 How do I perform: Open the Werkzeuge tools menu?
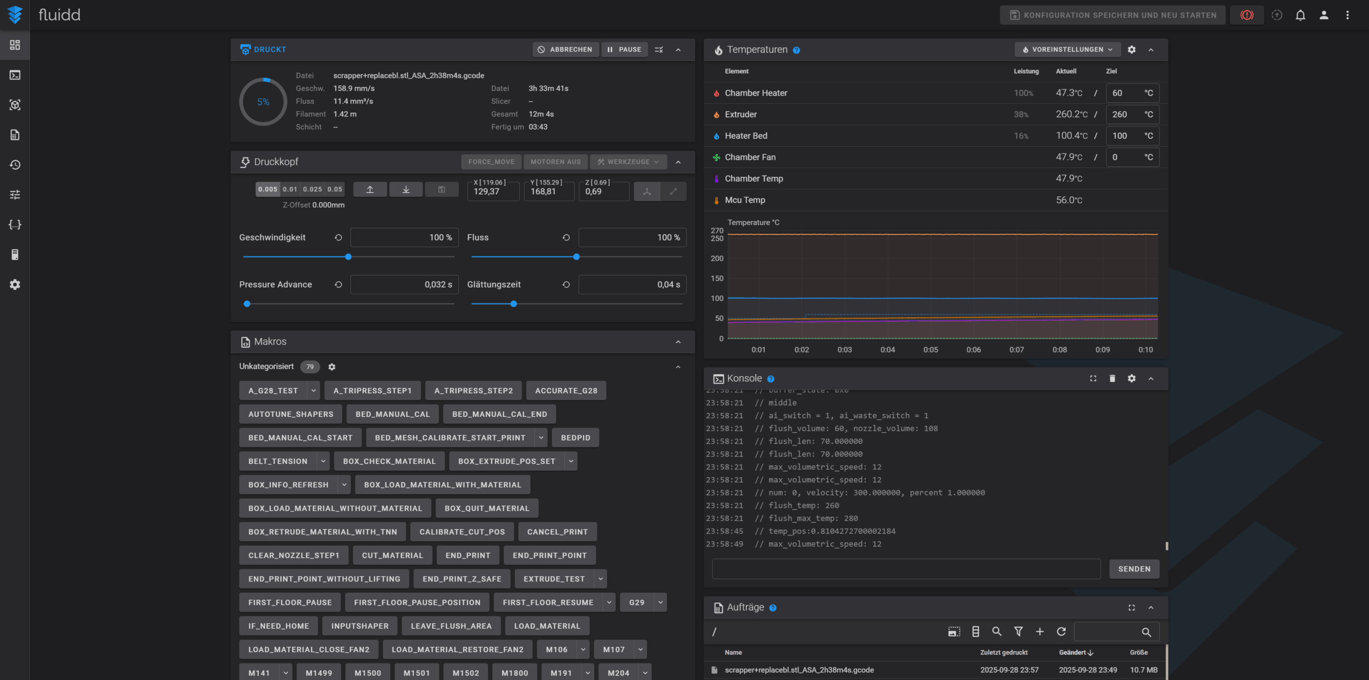628,162
